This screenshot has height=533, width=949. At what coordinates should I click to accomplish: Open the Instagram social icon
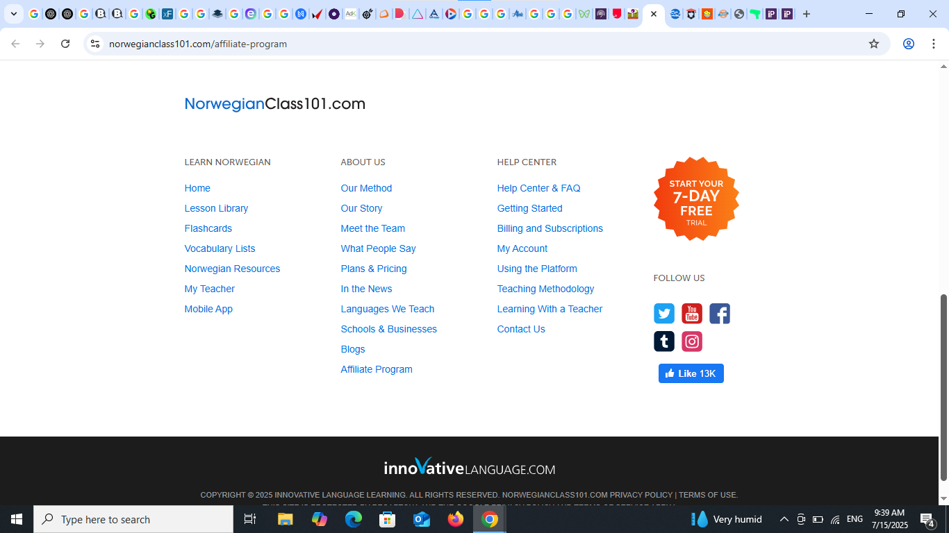pos(692,341)
